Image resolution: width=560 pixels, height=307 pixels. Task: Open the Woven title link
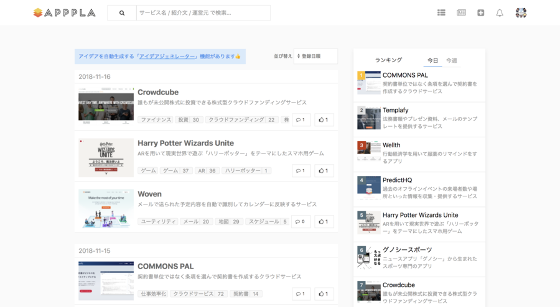149,195
